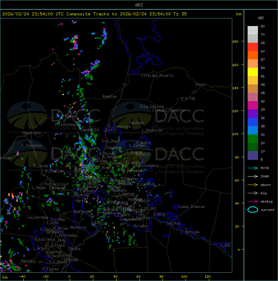Click the 'Clla.del_Rosario' map label
The image size is (278, 281).
click(157, 75)
